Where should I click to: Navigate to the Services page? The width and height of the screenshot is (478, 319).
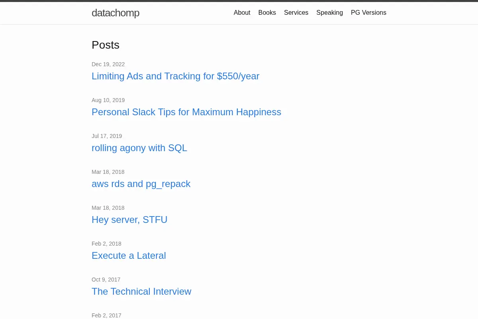296,13
